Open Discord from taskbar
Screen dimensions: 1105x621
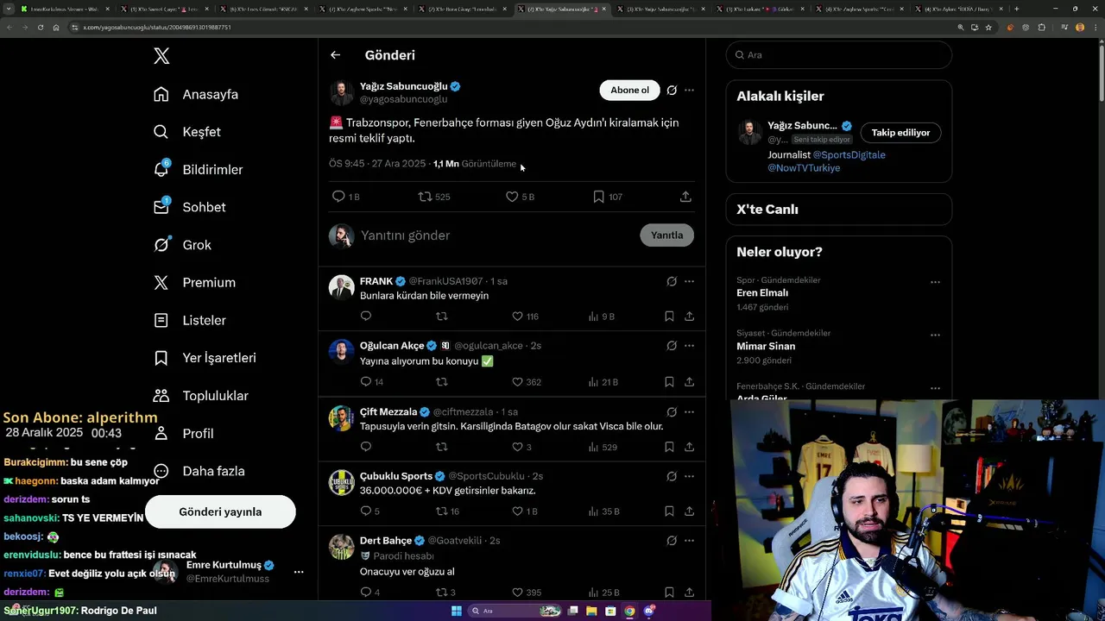(x=649, y=611)
